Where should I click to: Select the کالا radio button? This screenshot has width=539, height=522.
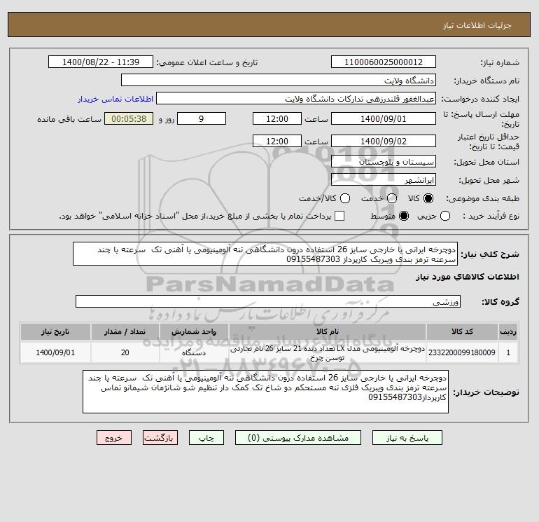[x=428, y=198]
